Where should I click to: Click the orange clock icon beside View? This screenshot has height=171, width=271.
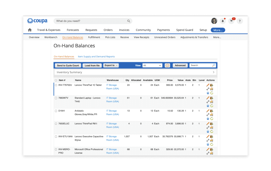(x=167, y=65)
